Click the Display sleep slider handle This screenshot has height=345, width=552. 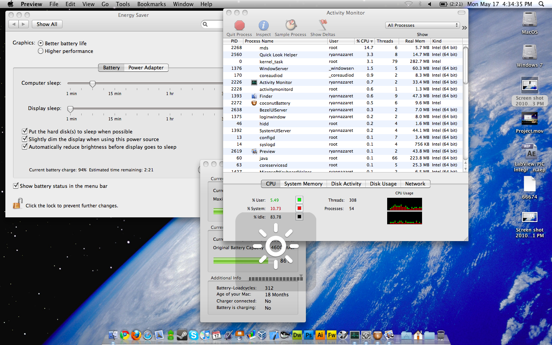point(70,109)
